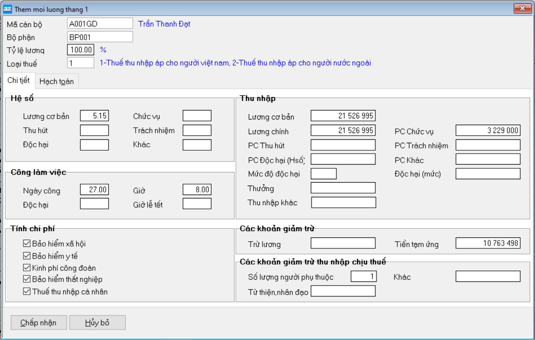Select the Chi tiết tab
535x340 pixels.
pyautogui.click(x=18, y=80)
